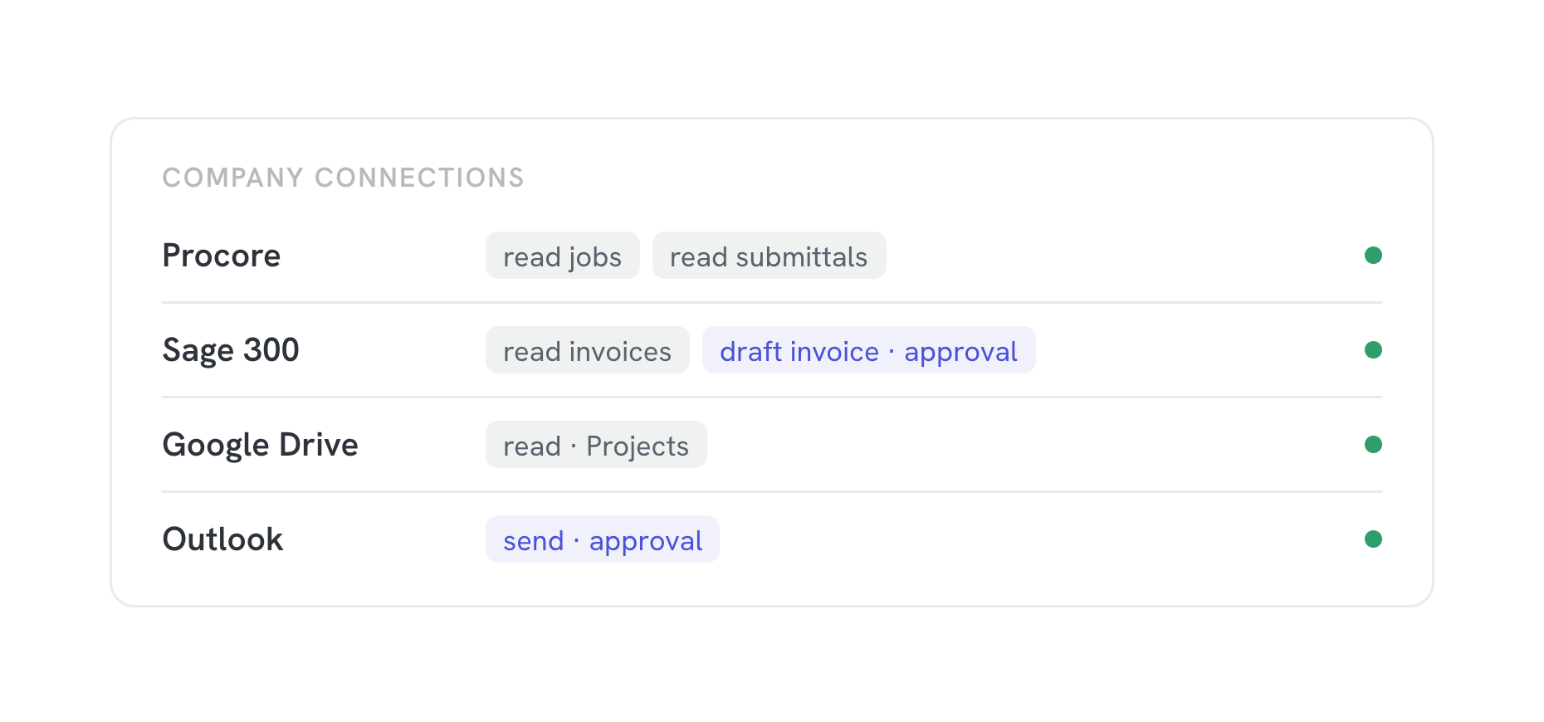1544x722 pixels.
Task: Click the 'read · Projects' permission chip
Action: [x=596, y=445]
